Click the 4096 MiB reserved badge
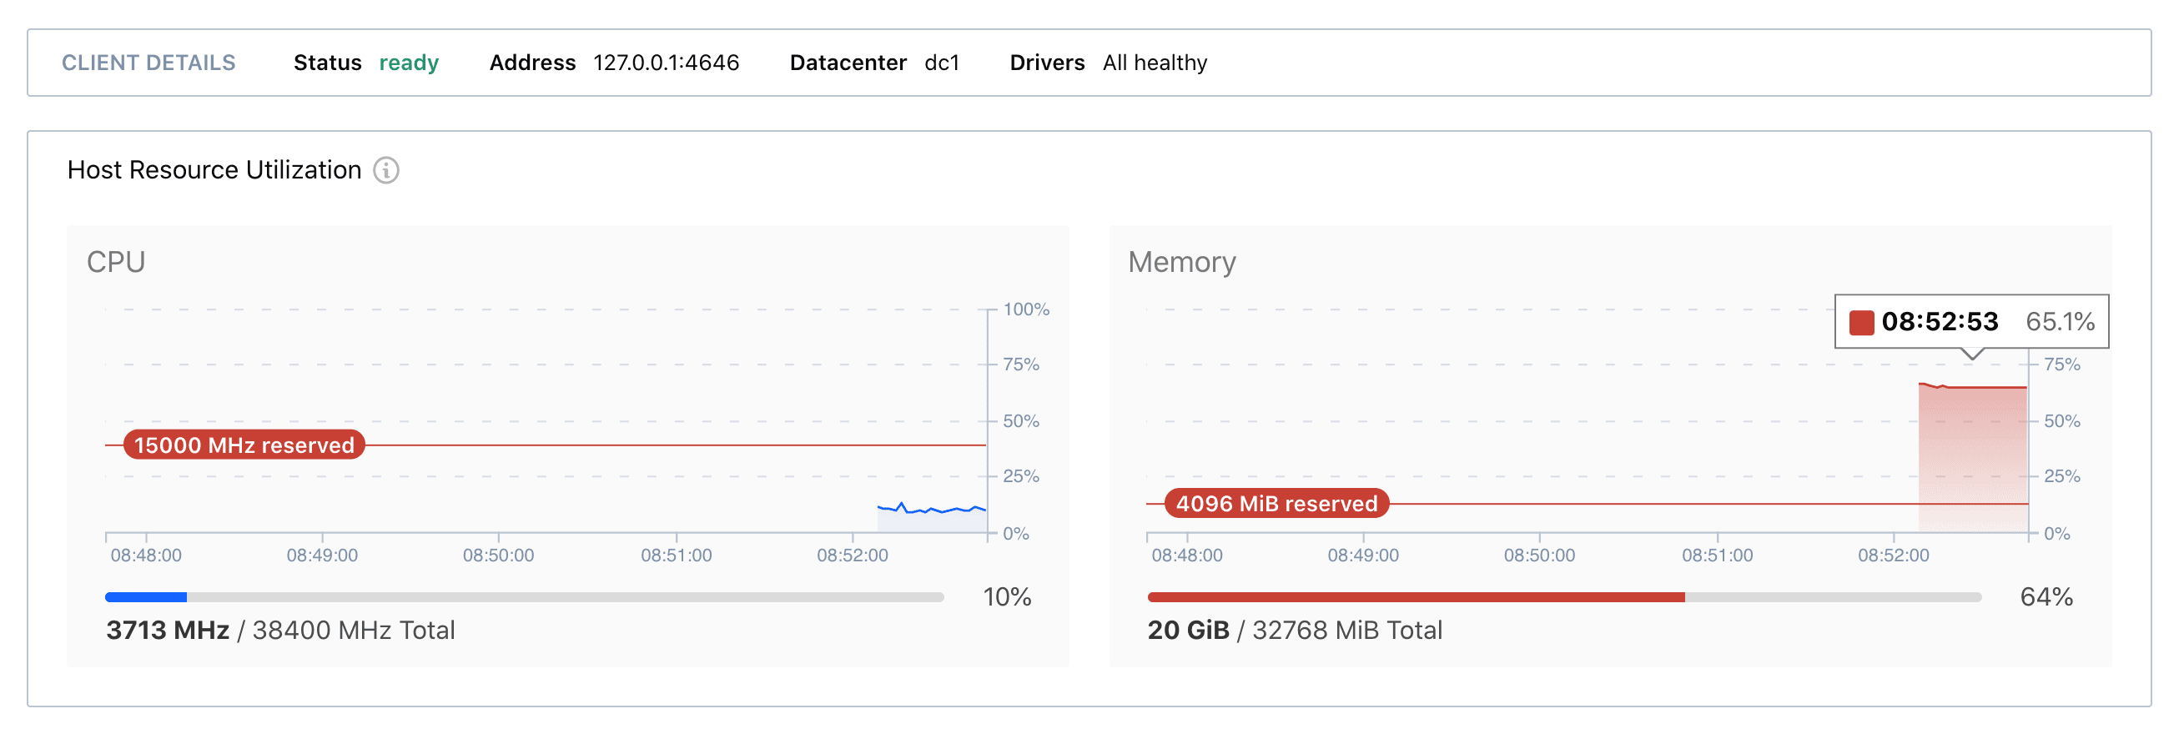 1276,504
